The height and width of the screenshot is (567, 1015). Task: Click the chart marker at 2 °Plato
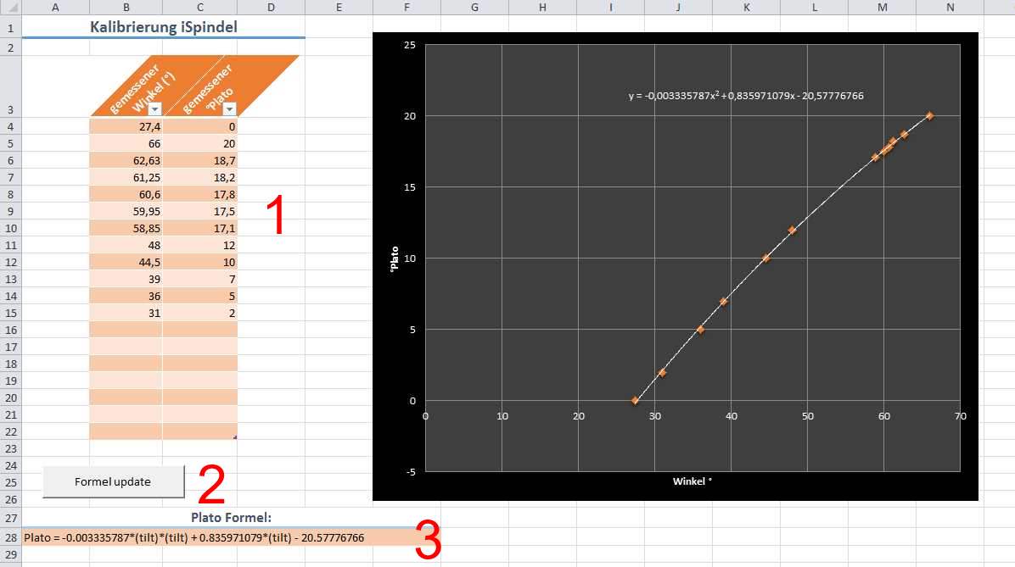point(662,372)
